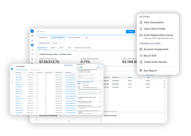191x136 pixels.
Task: Open Most Valuable Households filter dropdown
Action: [x=22, y=70]
